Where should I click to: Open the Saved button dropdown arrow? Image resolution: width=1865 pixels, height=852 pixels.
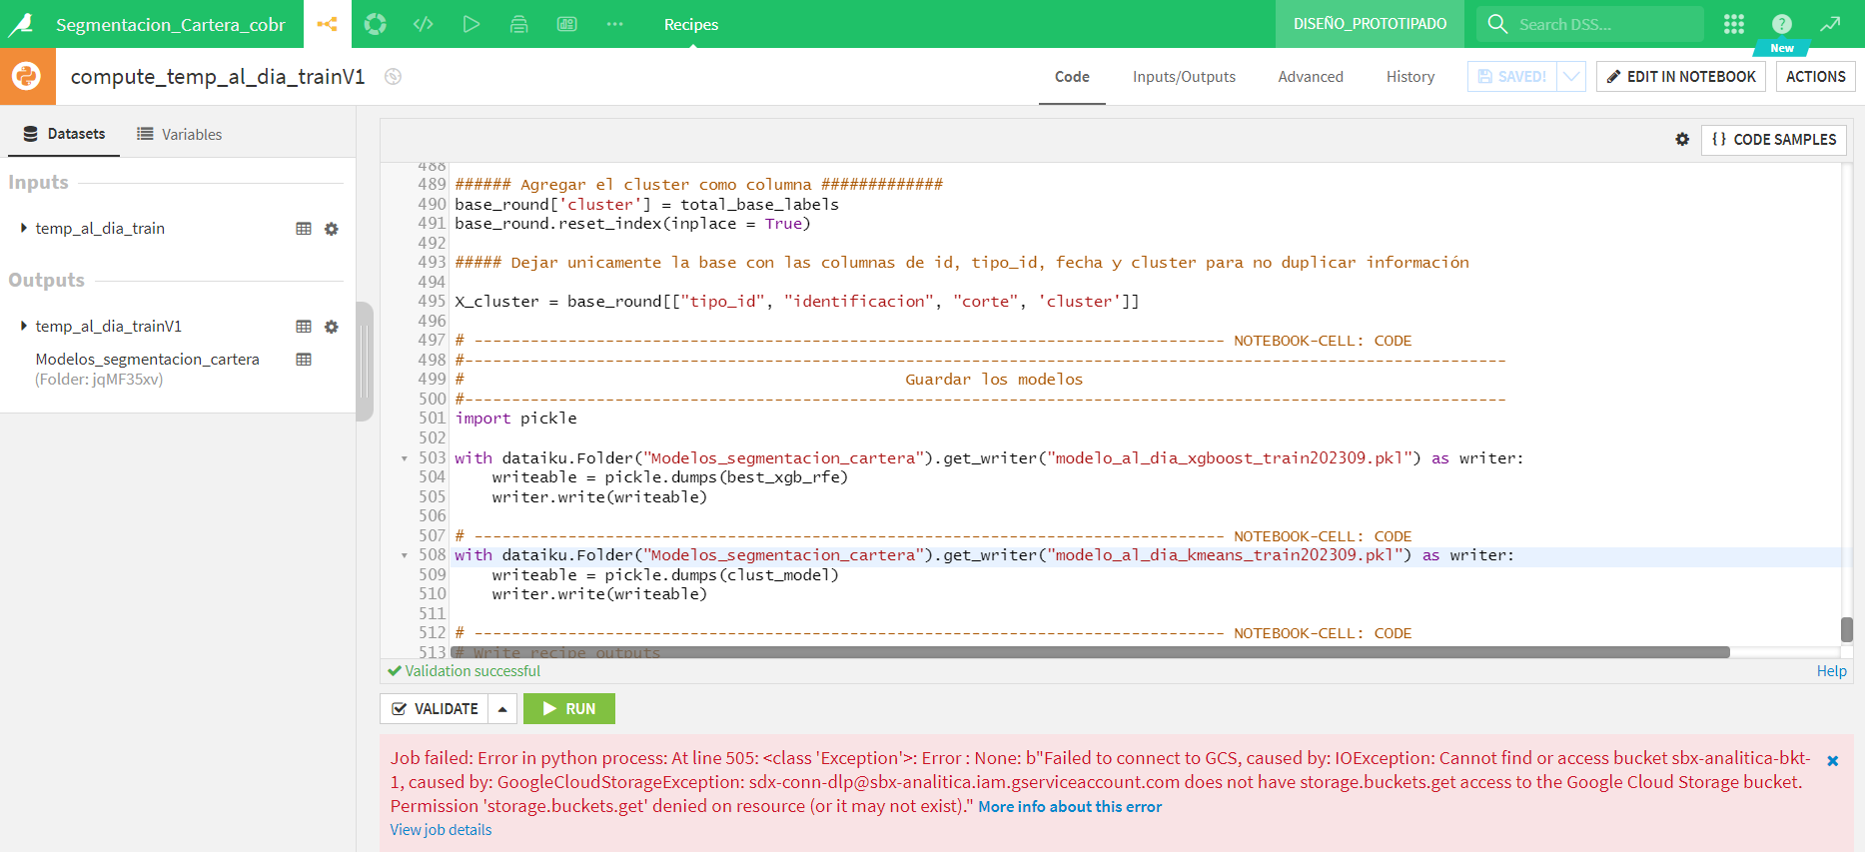tap(1571, 77)
